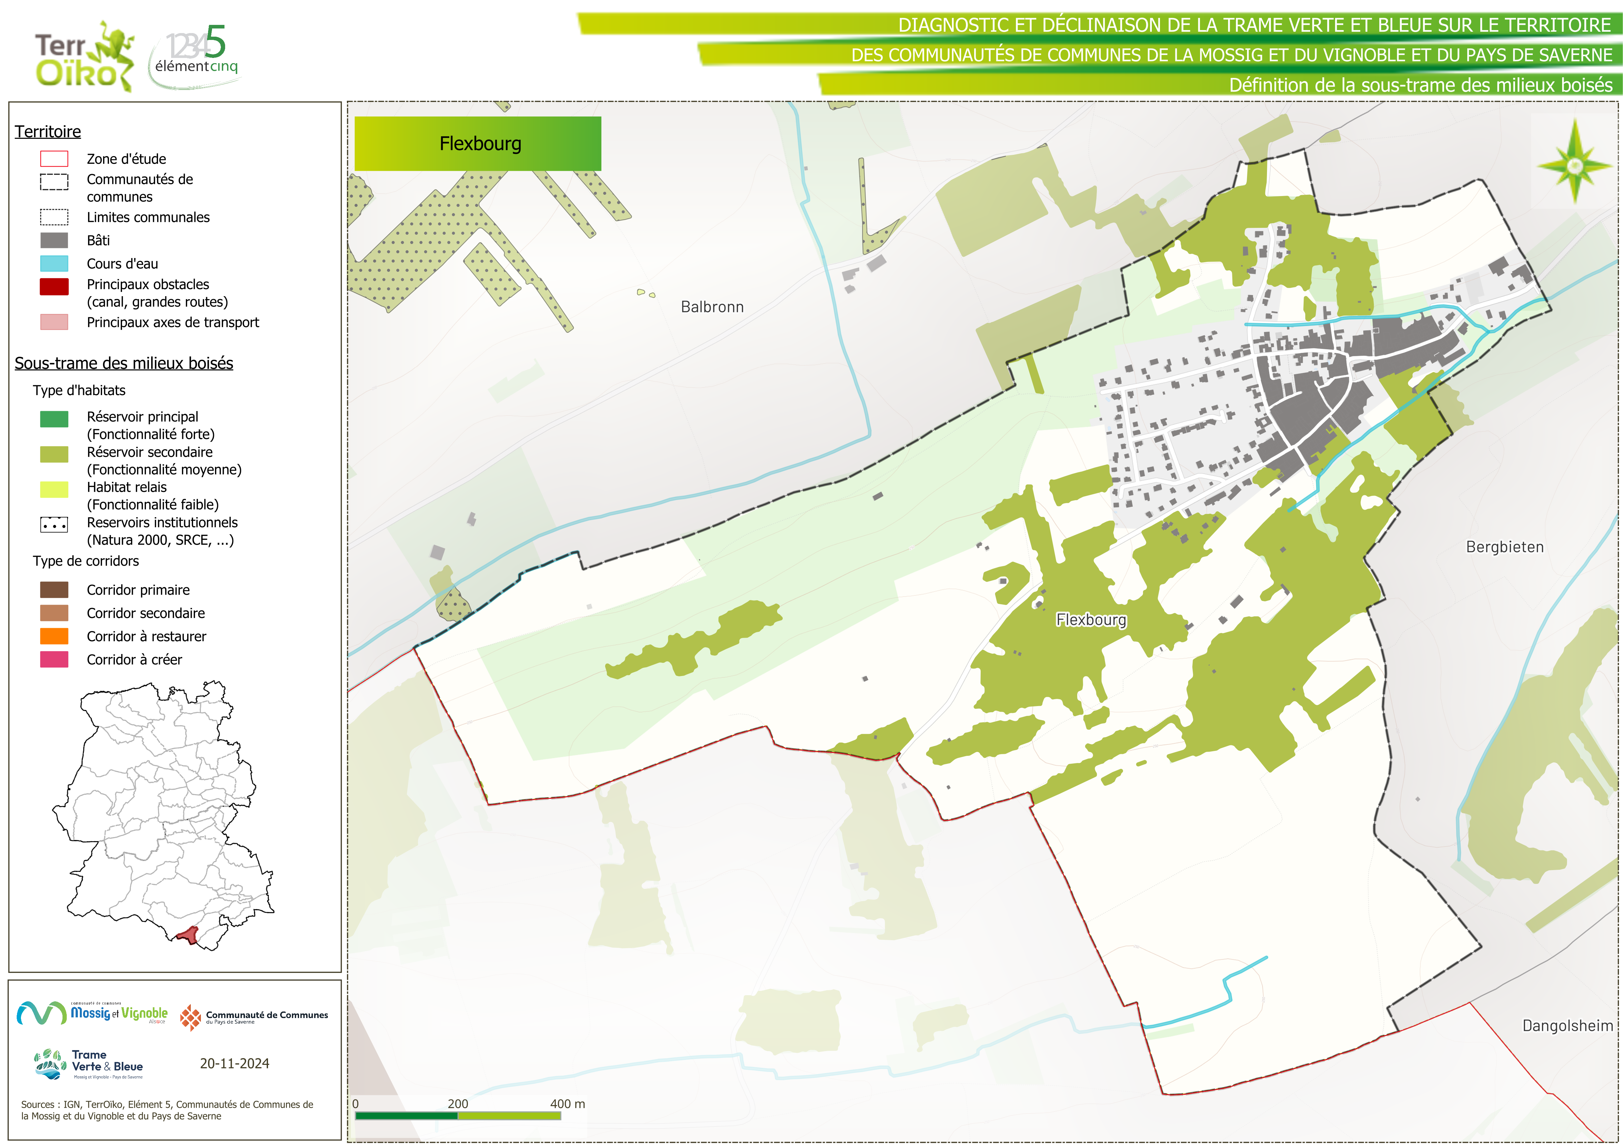Click the Trame Verte & Bleue logo

89,1063
